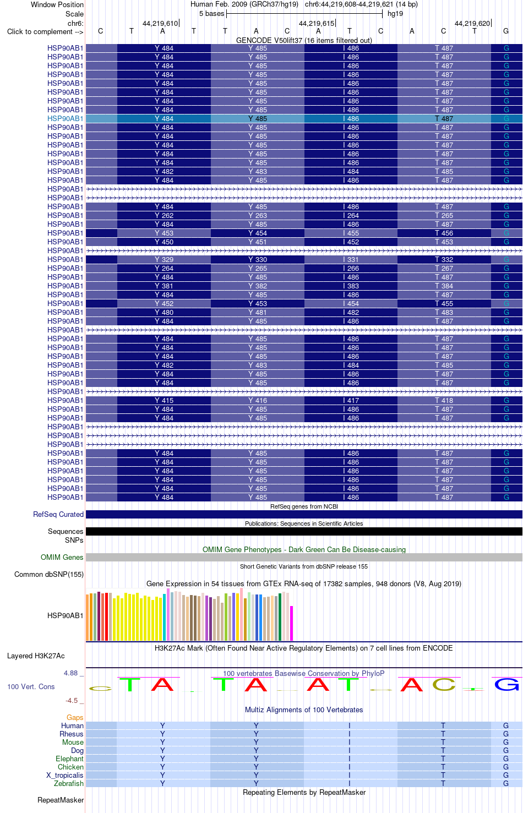Click codon cell I 455
Screen dimensions: 523x813
click(x=351, y=233)
